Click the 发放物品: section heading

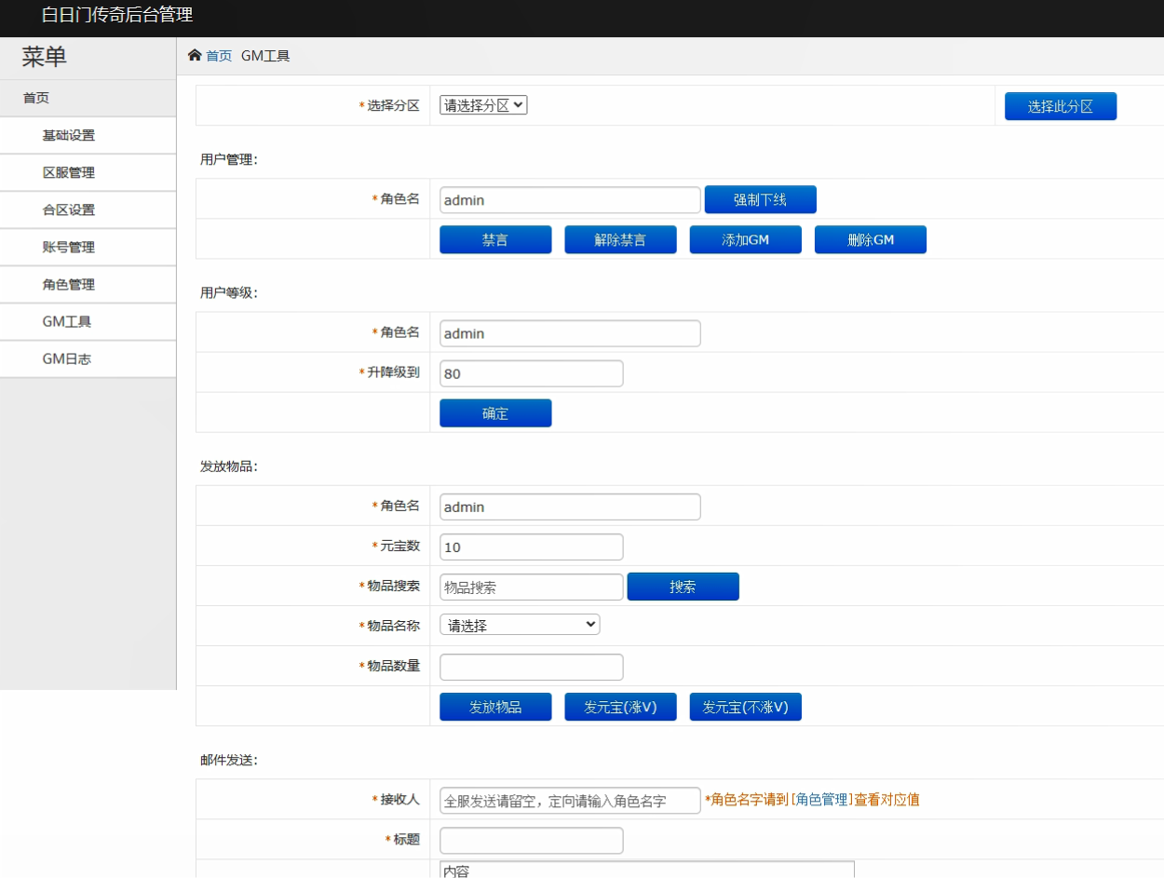228,466
